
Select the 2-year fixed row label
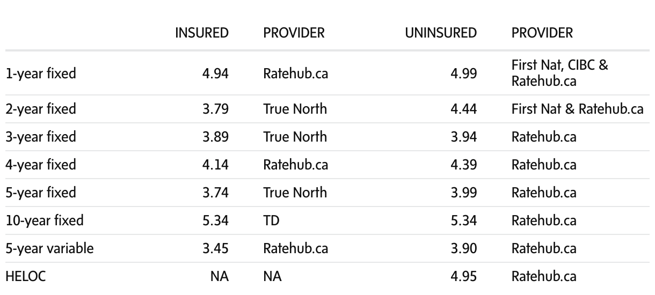pyautogui.click(x=41, y=109)
